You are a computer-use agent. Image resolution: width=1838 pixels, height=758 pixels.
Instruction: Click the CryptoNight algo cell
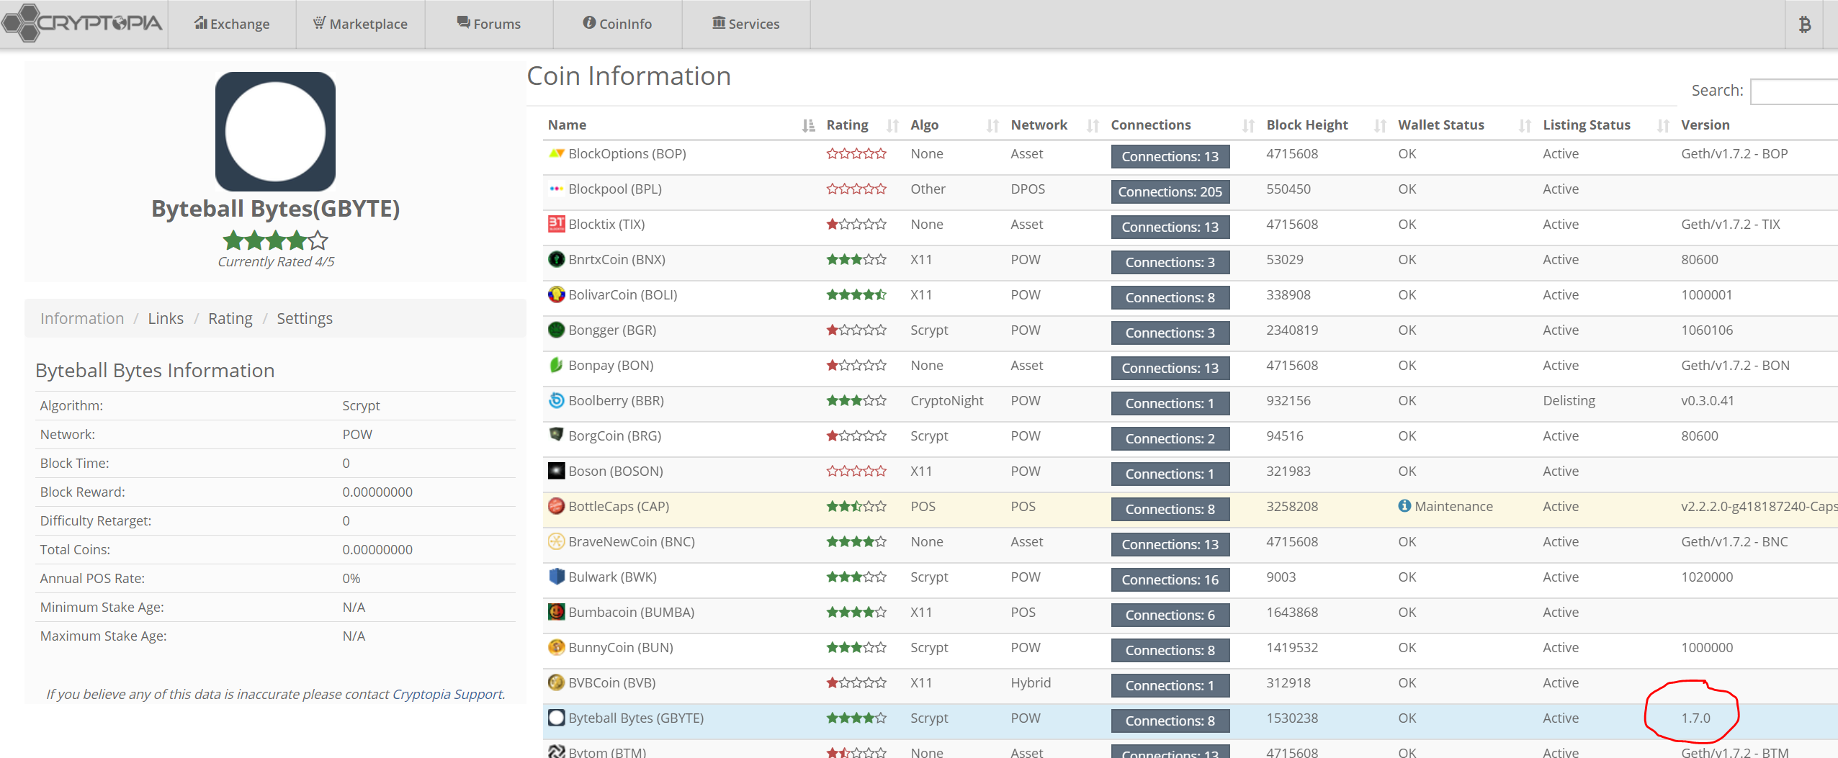click(946, 400)
